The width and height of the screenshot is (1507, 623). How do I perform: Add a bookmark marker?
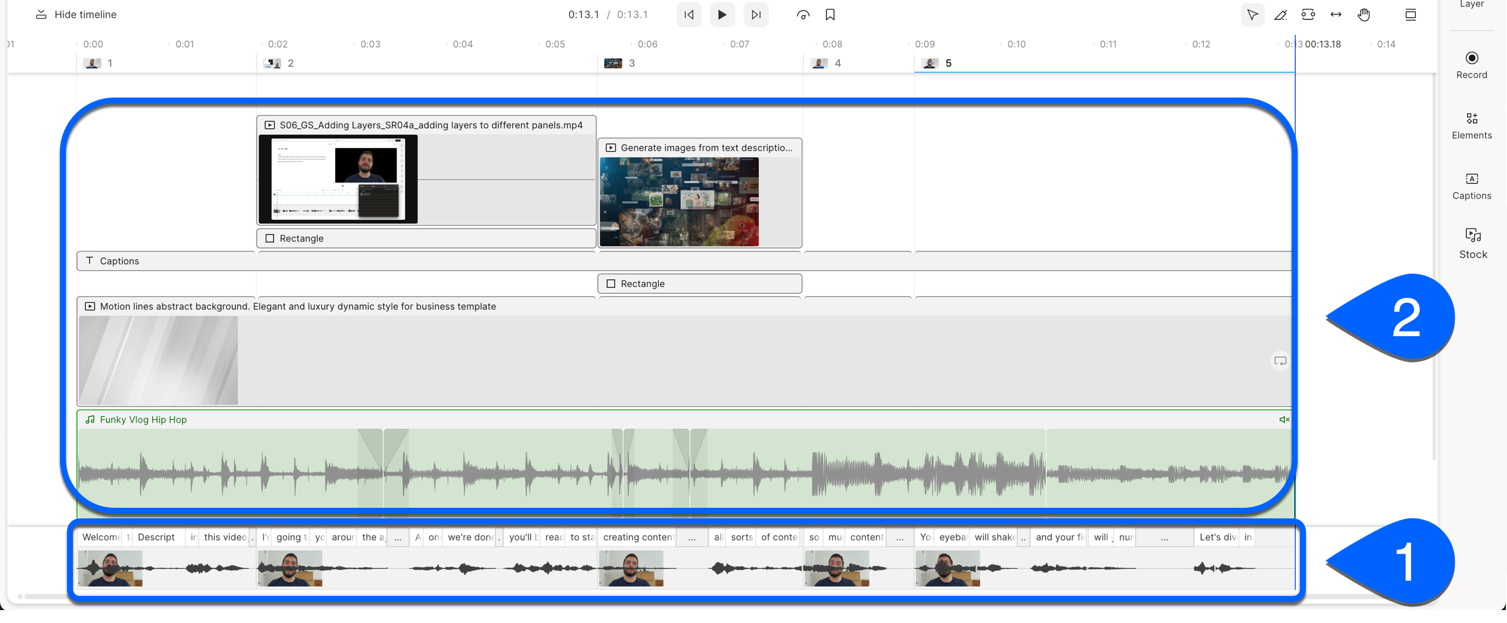coord(830,15)
